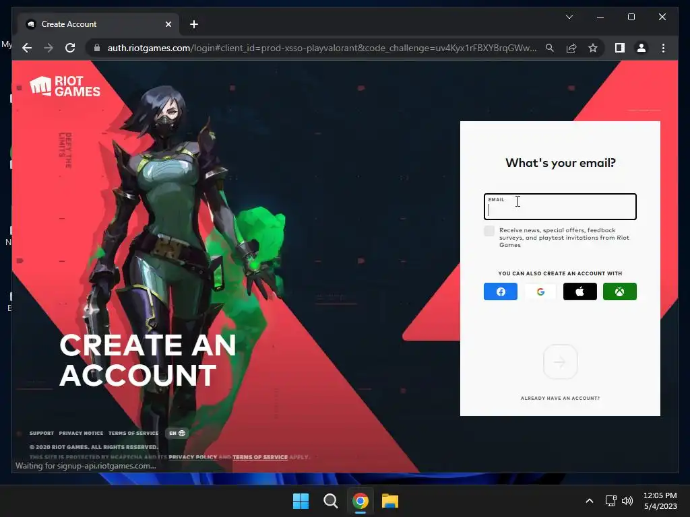Open the EN language selector
Image resolution: width=690 pixels, height=517 pixels.
(177, 433)
